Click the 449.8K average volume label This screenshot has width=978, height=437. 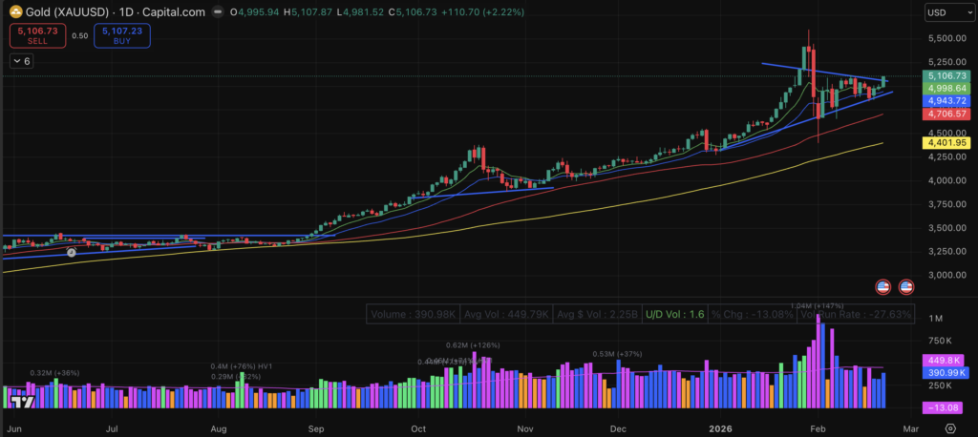944,361
